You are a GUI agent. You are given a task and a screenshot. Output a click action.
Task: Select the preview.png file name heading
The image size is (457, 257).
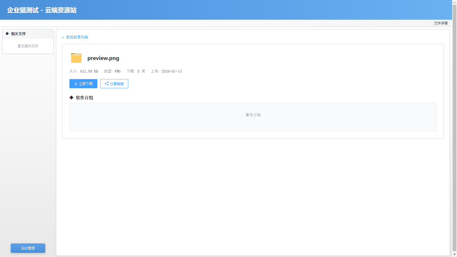(103, 58)
